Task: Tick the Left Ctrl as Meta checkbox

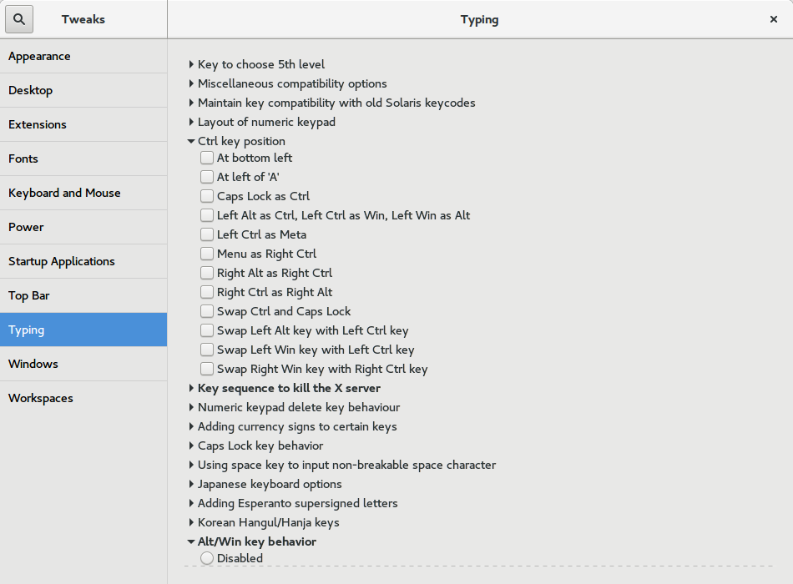Action: pos(207,234)
